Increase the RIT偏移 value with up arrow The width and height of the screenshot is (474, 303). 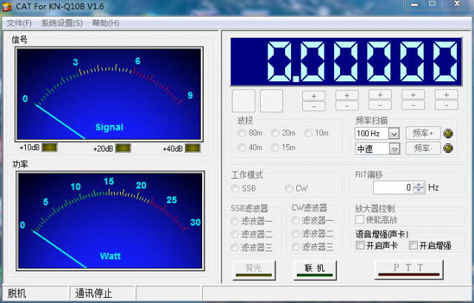[x=418, y=185]
